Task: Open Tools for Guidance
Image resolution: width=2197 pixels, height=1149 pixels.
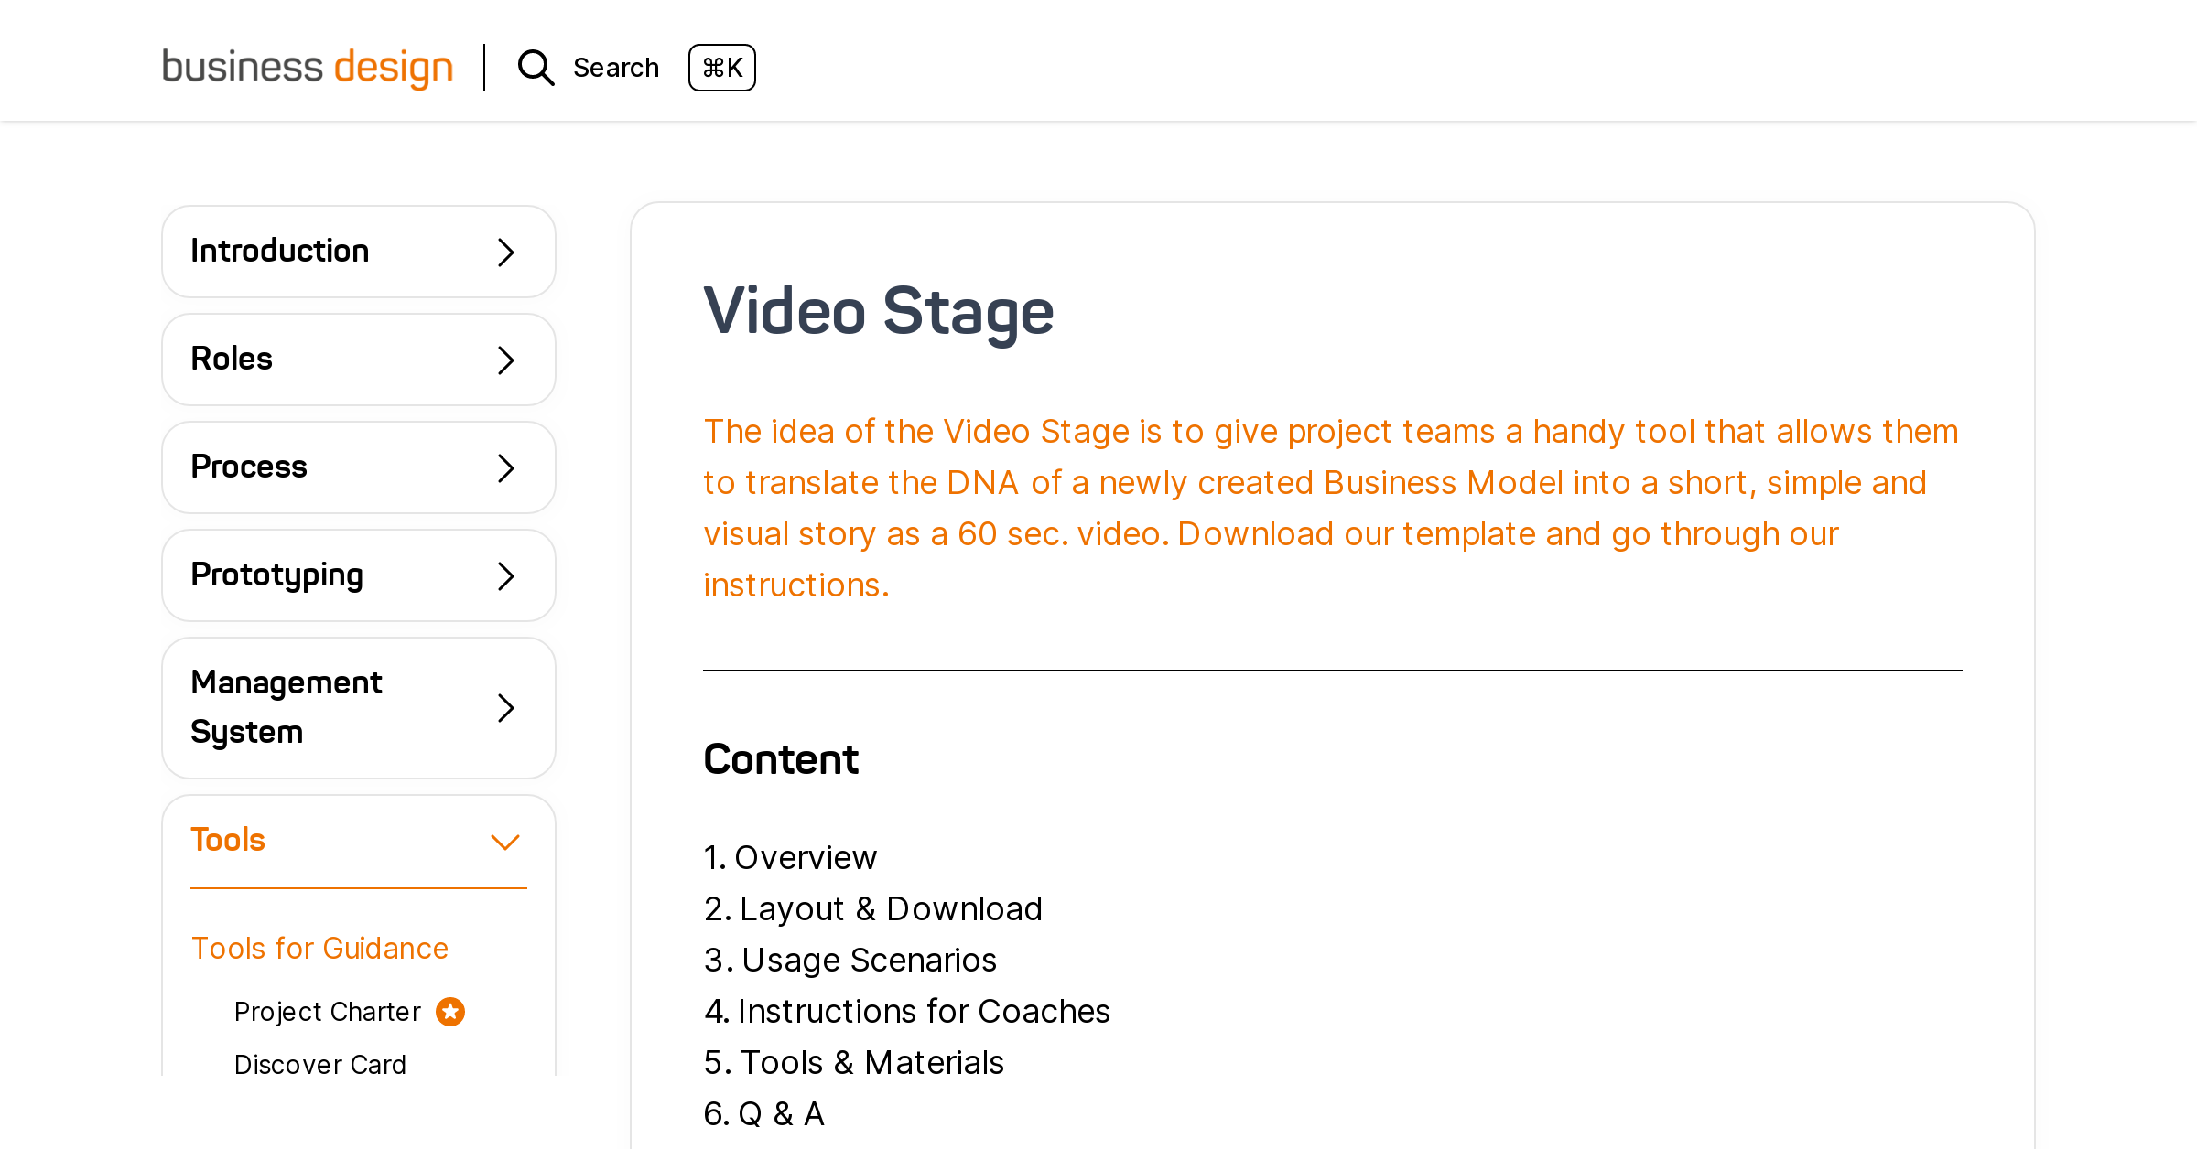Action: pyautogui.click(x=319, y=949)
